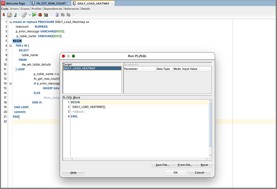277x189 pixels.
Task: Open the Profiles sub-tab
Action: [36, 9]
